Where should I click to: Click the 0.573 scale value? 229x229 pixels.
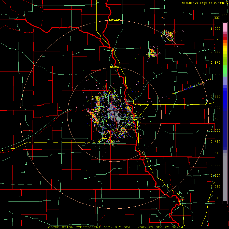coord(216,119)
